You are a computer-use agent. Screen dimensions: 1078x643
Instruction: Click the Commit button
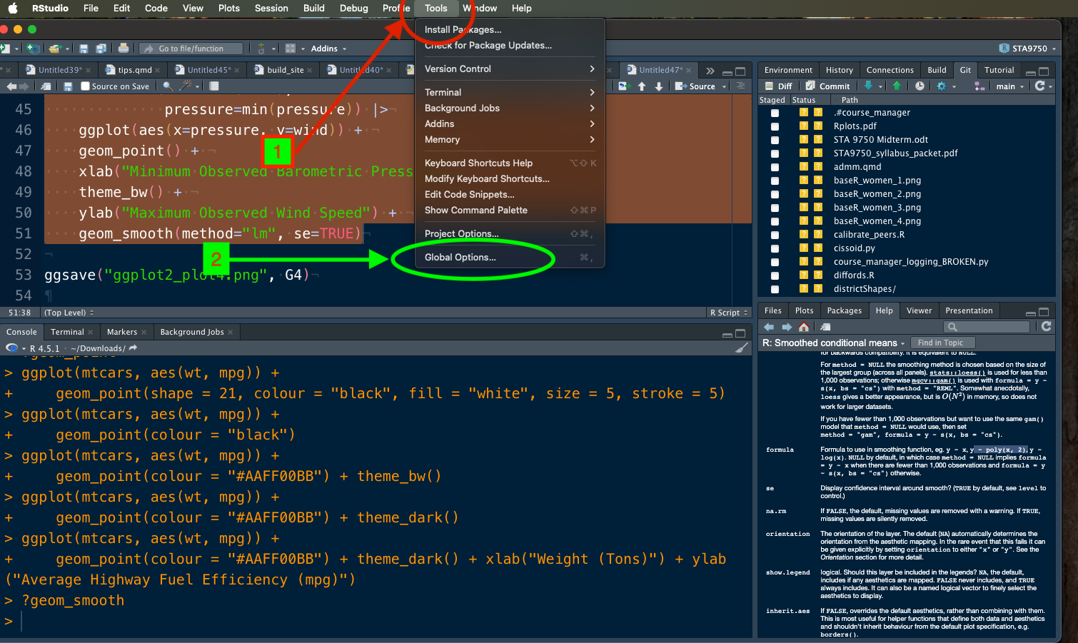pos(828,86)
